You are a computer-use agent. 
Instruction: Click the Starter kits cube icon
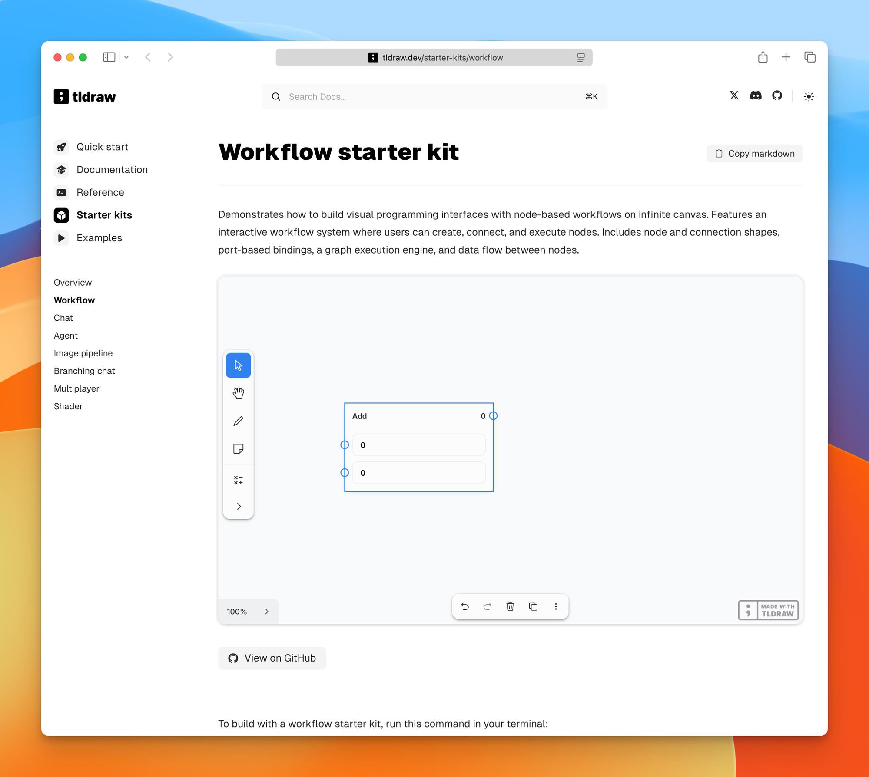[x=61, y=215]
